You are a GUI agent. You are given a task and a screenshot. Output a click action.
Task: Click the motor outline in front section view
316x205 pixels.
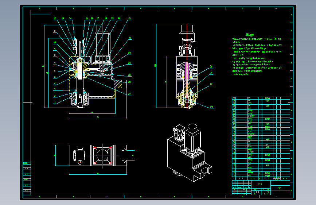point(102,43)
